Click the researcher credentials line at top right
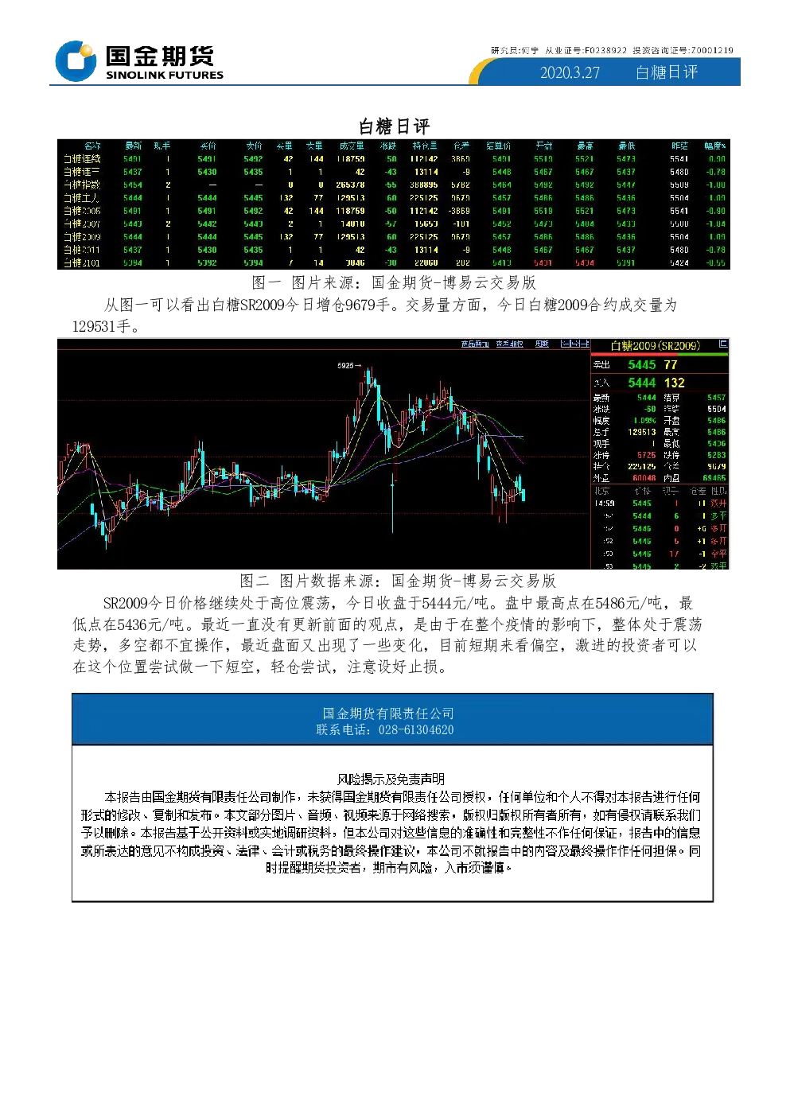Screen dimensions: 790x1116 [612, 50]
